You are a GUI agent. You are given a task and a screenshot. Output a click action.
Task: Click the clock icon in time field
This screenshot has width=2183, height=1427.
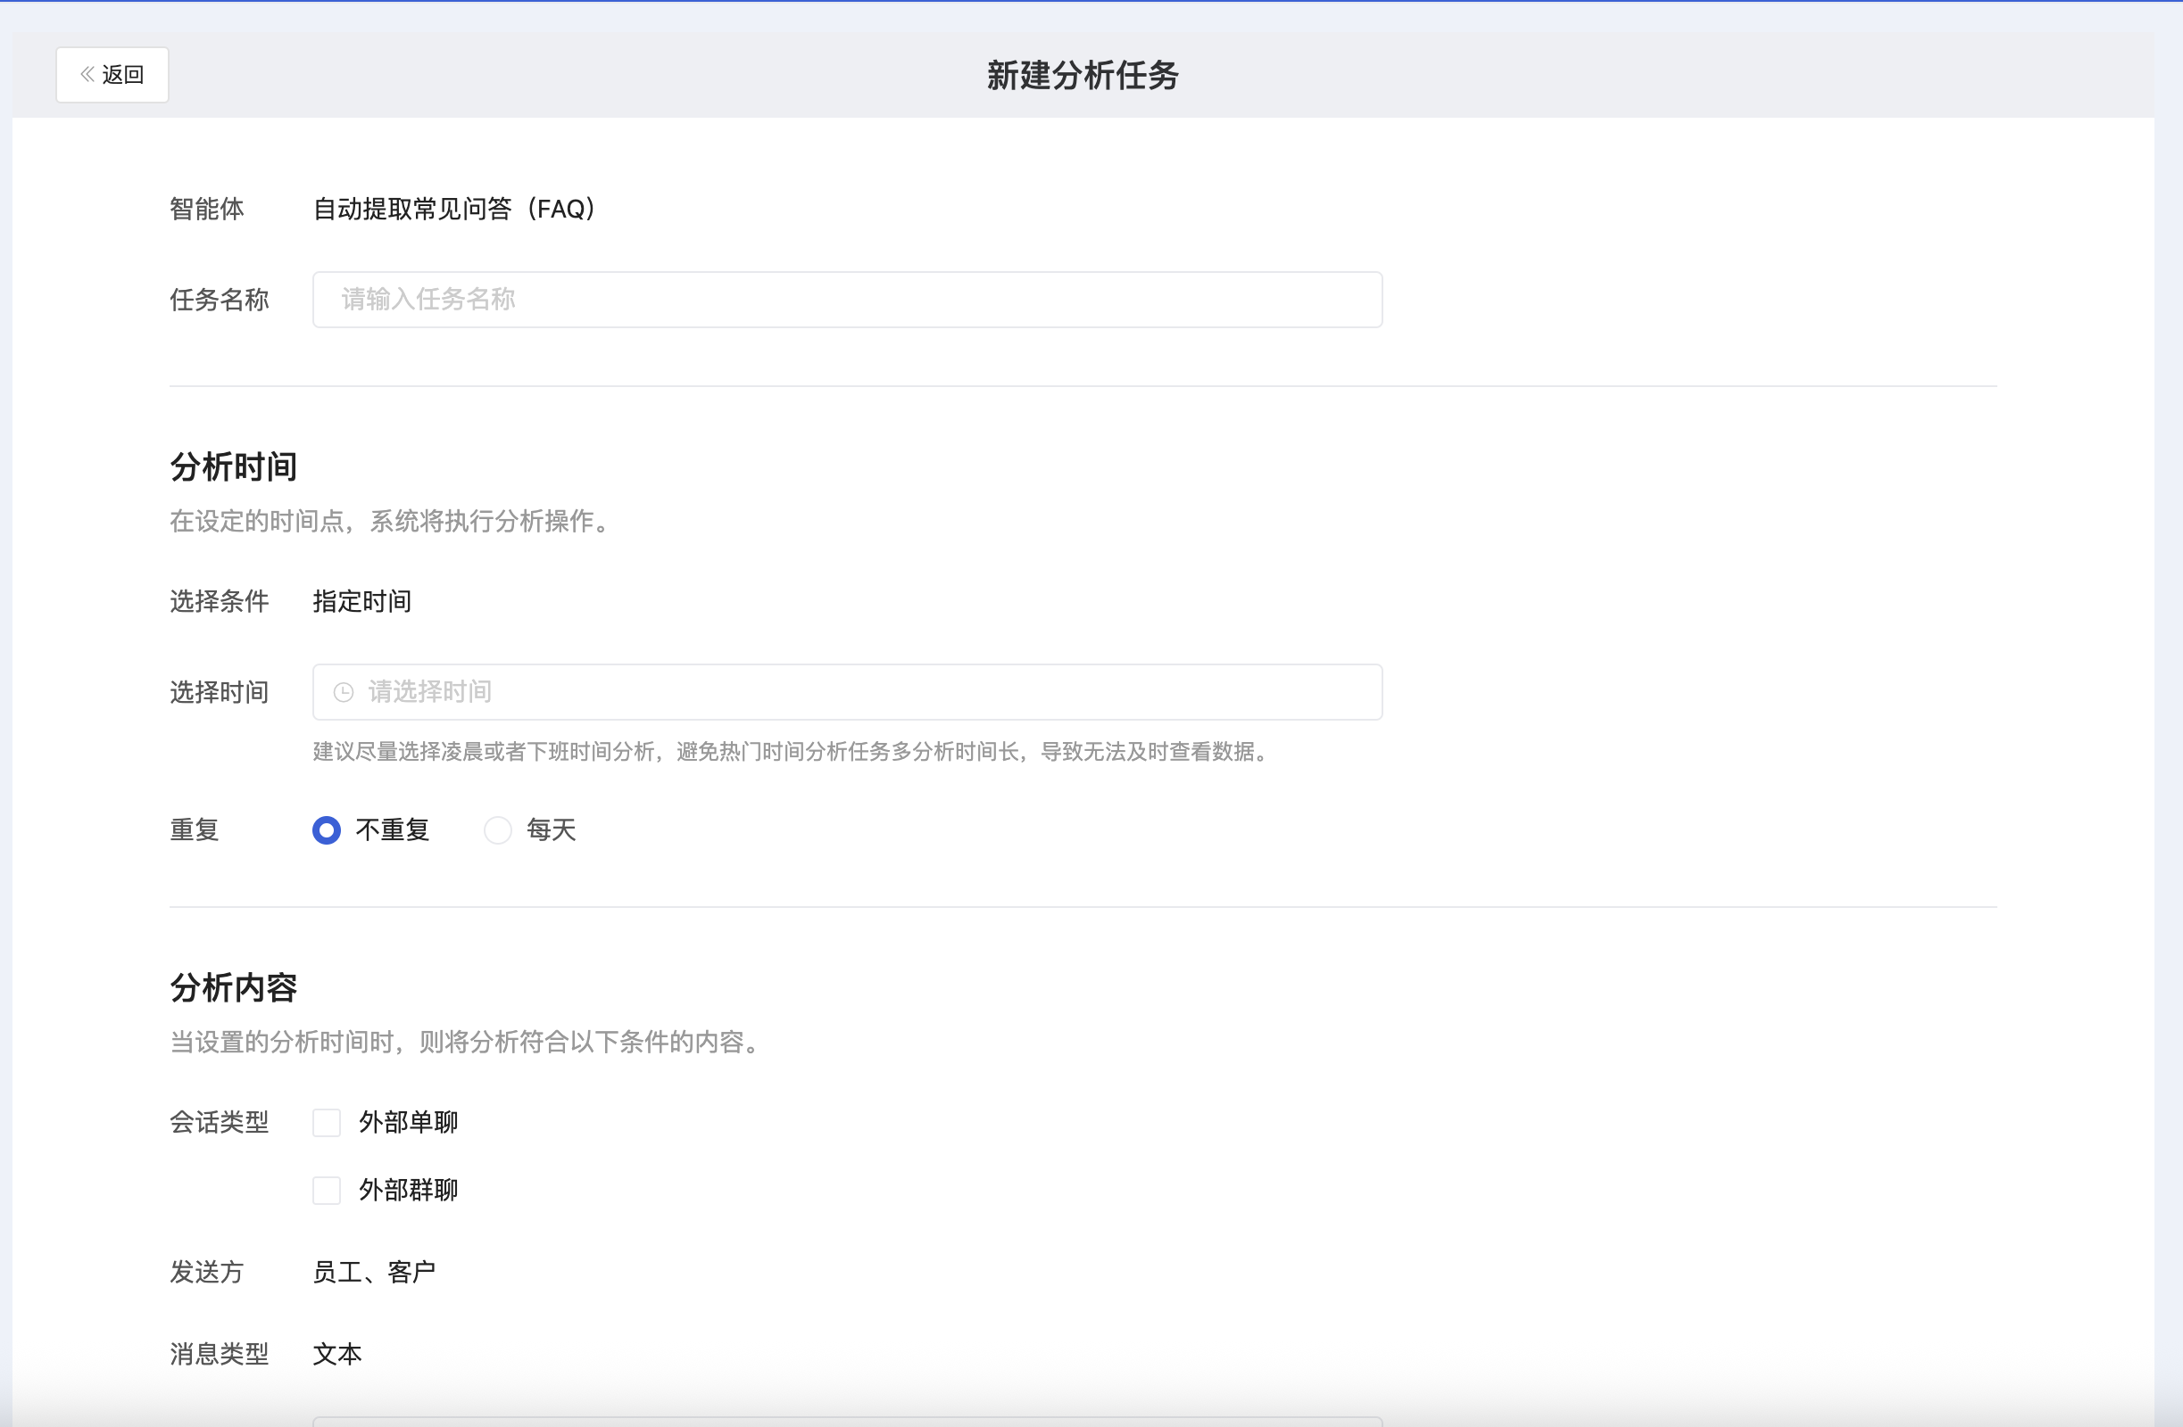coord(343,692)
